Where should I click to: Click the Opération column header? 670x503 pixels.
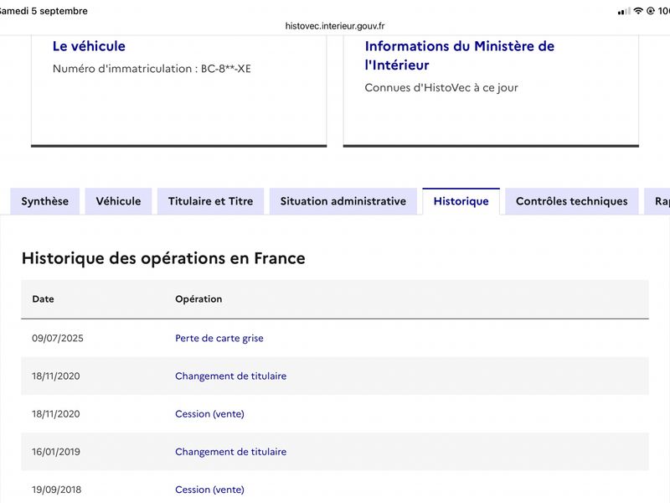click(198, 299)
